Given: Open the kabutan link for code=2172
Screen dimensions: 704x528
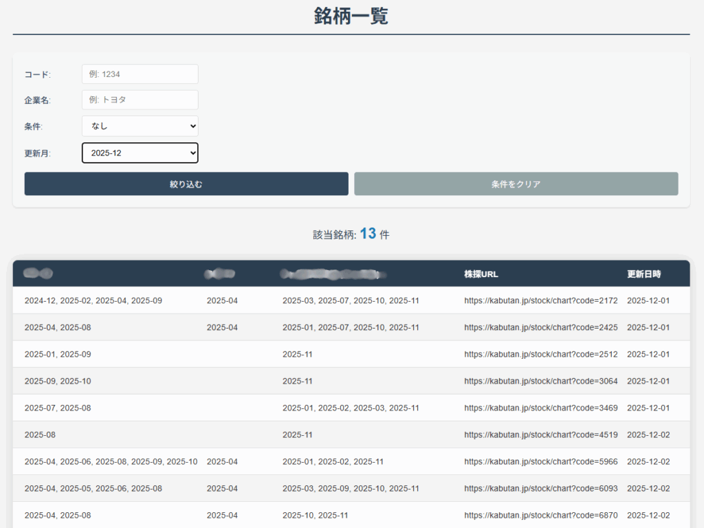Looking at the screenshot, I should [x=540, y=300].
